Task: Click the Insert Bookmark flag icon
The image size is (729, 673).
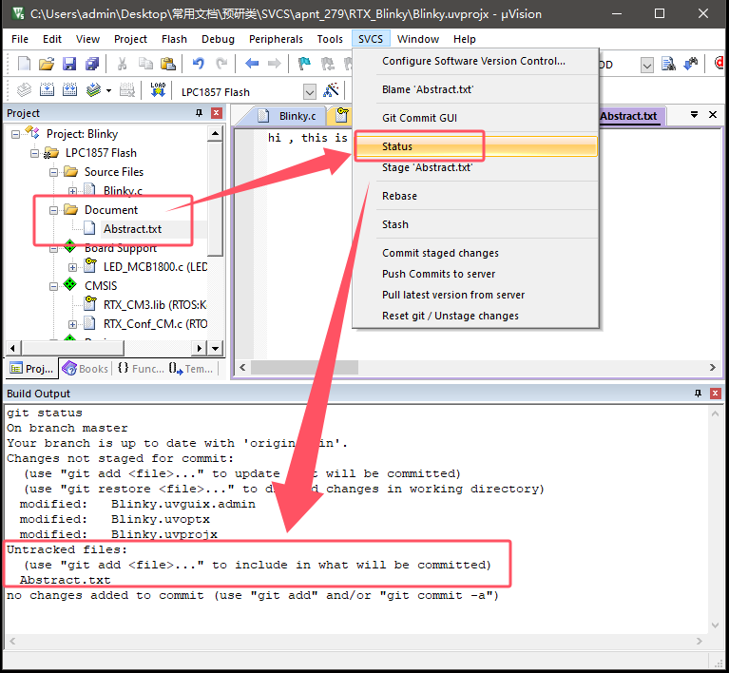Action: point(304,65)
